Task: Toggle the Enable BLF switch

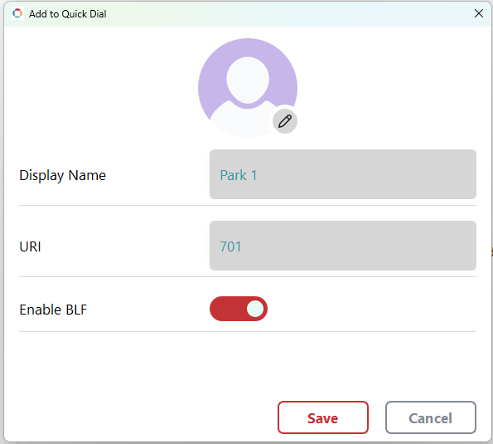Action: pyautogui.click(x=239, y=309)
